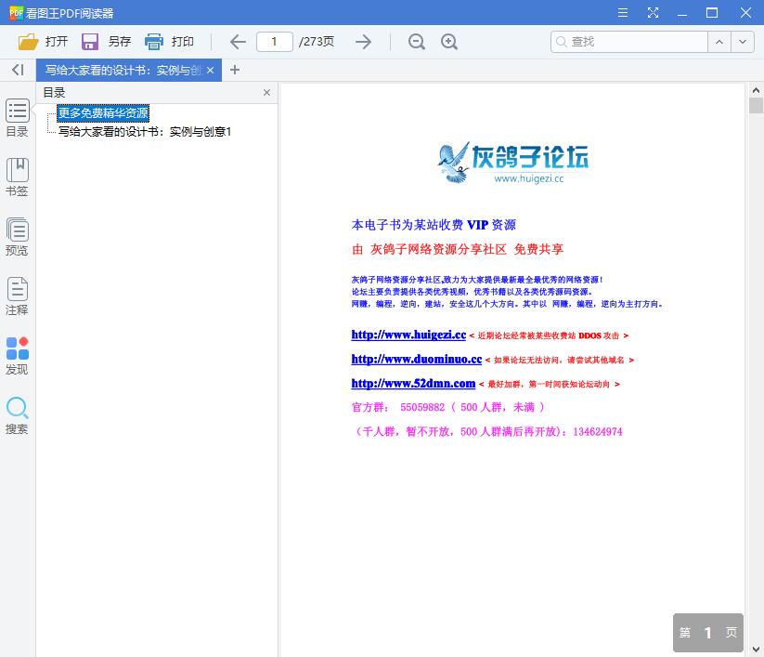Open the 书签 bookmarks sidebar
Image resolution: width=764 pixels, height=657 pixels.
point(17,177)
